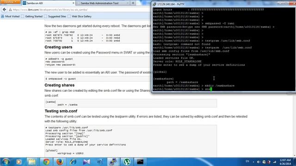
Task: Show hidden tray icons arrow
Action: [253, 162]
